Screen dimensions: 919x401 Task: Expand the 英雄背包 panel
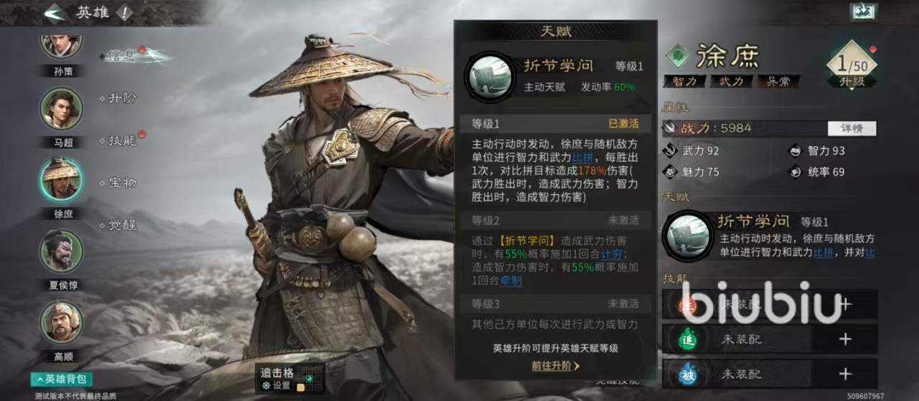[62, 379]
